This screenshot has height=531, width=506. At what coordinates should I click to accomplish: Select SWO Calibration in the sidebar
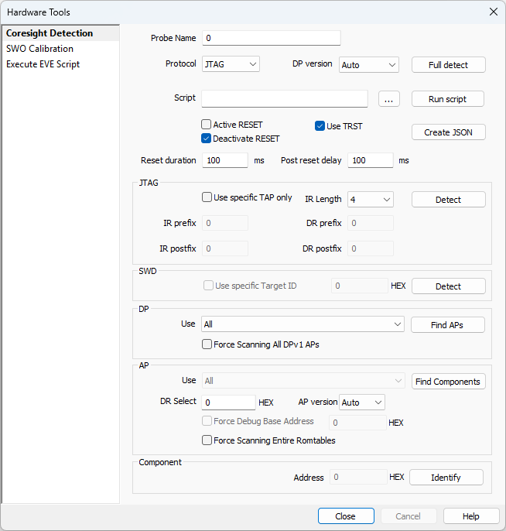pos(40,49)
